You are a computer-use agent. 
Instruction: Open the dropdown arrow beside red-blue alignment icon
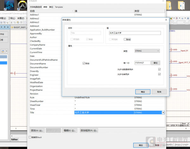(180, 18)
